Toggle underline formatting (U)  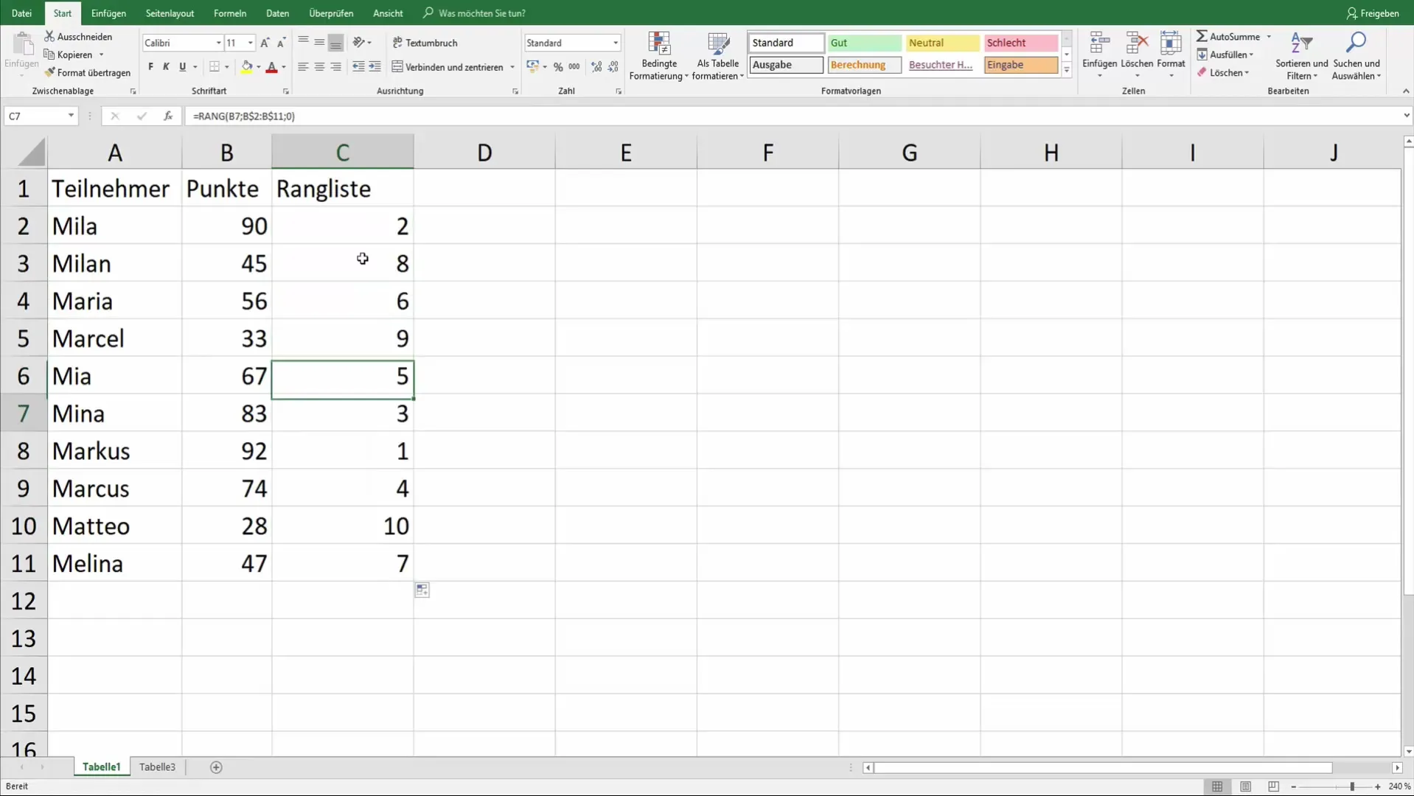(182, 66)
